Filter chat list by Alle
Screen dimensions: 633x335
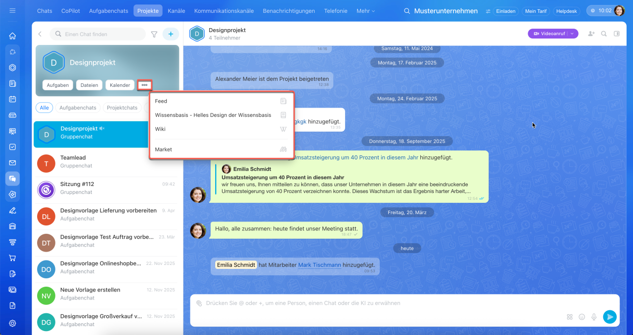coord(45,108)
